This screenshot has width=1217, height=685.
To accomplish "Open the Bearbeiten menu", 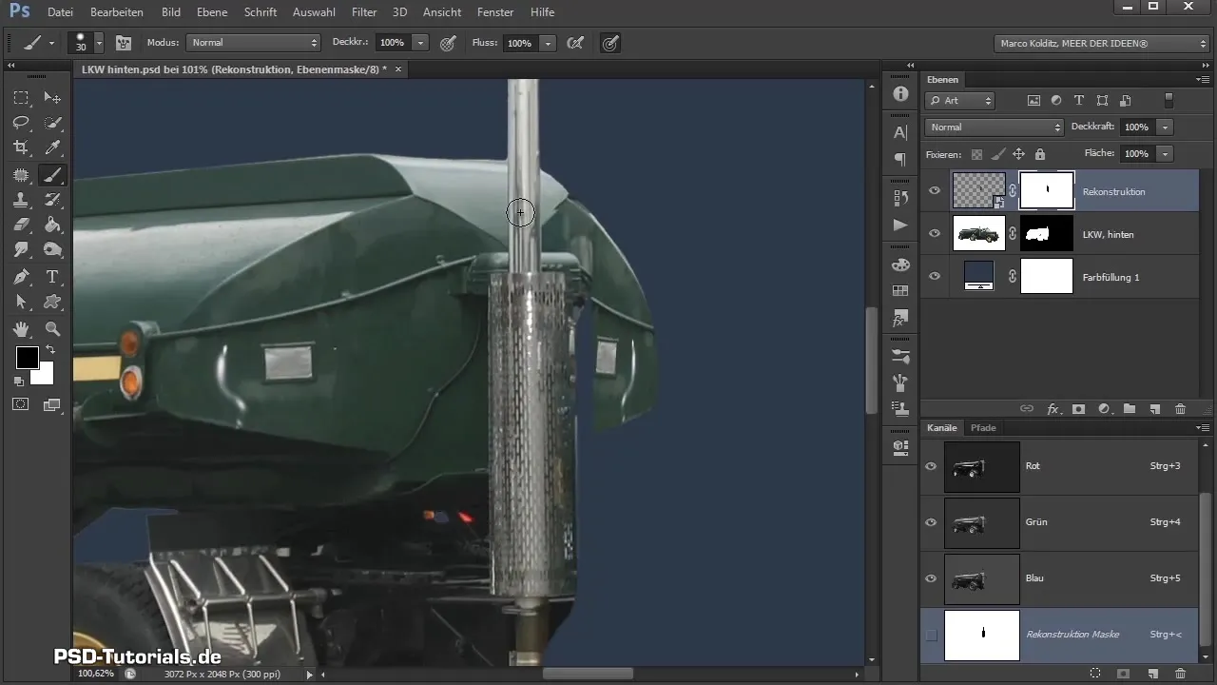I will click(117, 12).
